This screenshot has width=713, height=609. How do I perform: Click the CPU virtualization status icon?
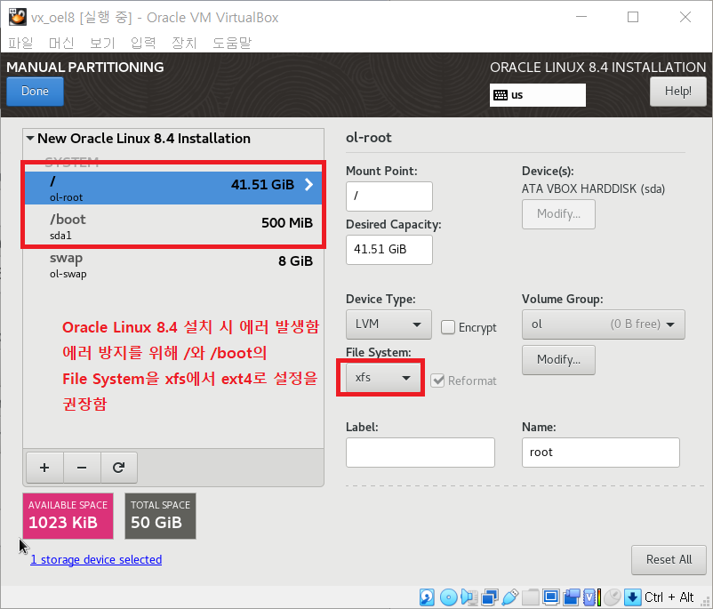[591, 597]
